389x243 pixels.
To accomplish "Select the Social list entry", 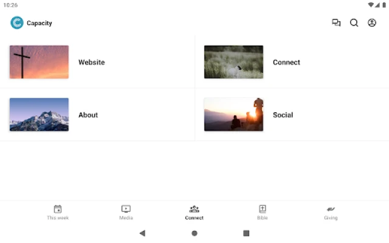I will coord(292,115).
